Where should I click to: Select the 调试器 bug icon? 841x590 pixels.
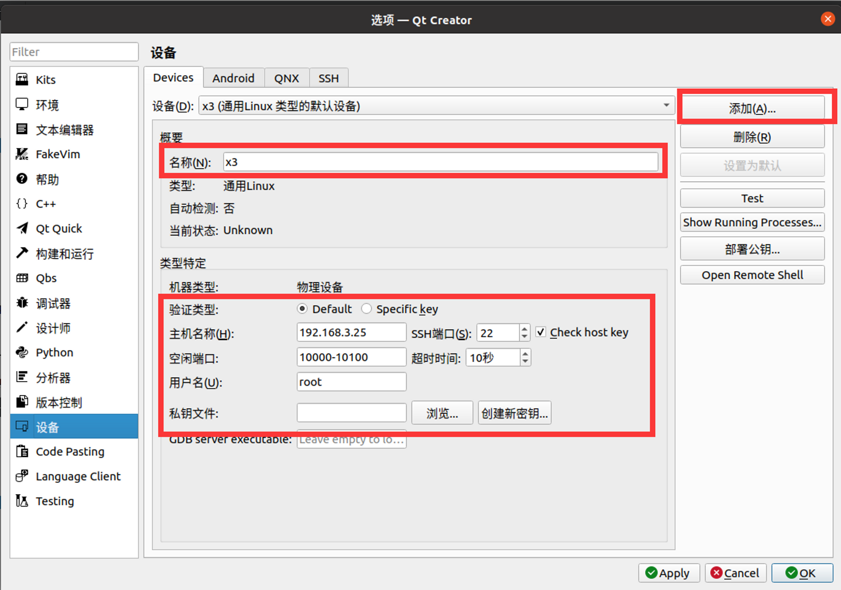click(22, 303)
